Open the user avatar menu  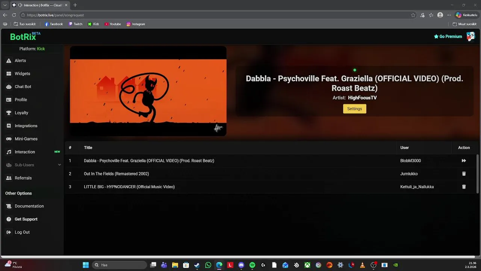click(470, 37)
